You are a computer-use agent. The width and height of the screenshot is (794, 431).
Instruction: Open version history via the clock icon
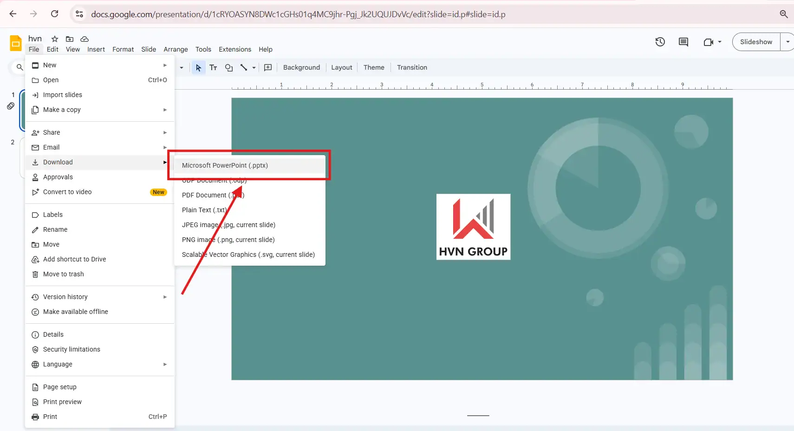click(660, 41)
